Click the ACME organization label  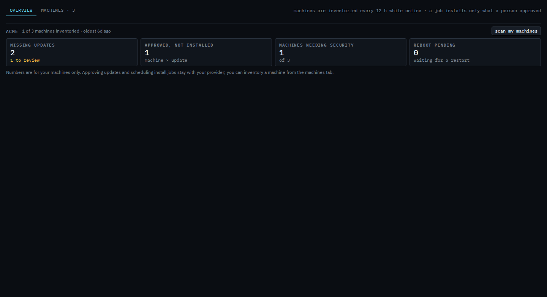pos(12,31)
